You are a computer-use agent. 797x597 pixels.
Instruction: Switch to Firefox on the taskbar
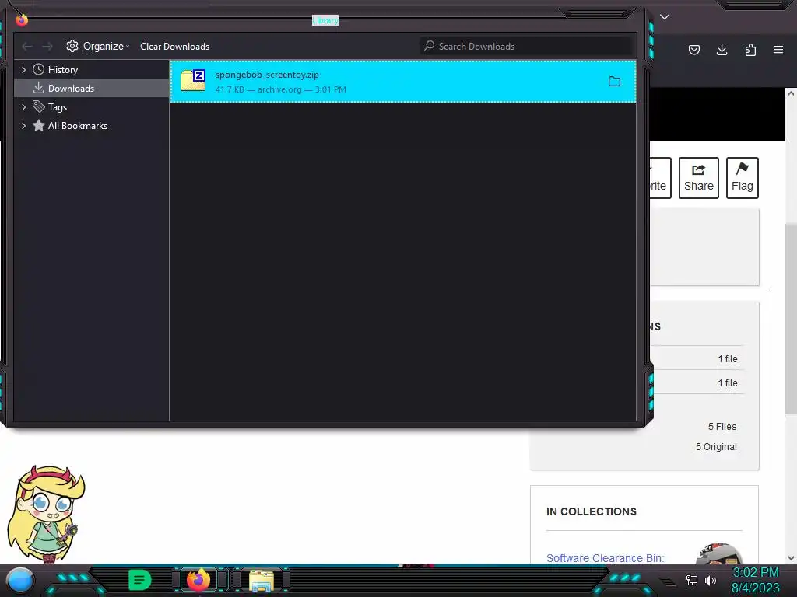[x=198, y=580]
